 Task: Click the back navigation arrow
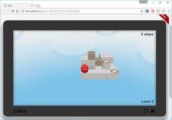click(x=3, y=11)
